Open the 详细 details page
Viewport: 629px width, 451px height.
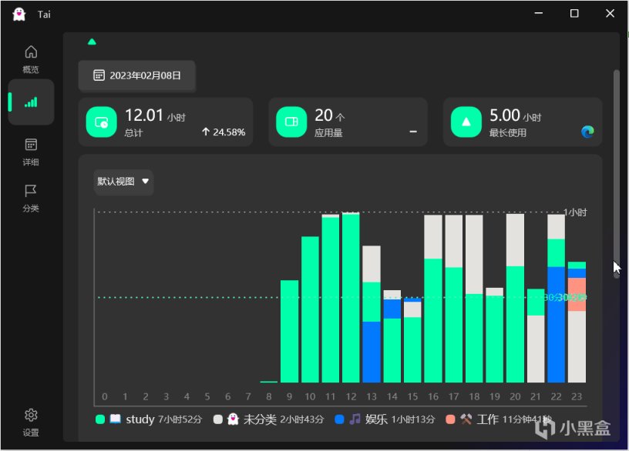pyautogui.click(x=31, y=152)
